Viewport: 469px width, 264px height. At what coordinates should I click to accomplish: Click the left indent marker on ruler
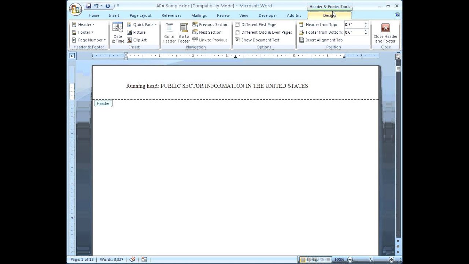click(x=126, y=58)
